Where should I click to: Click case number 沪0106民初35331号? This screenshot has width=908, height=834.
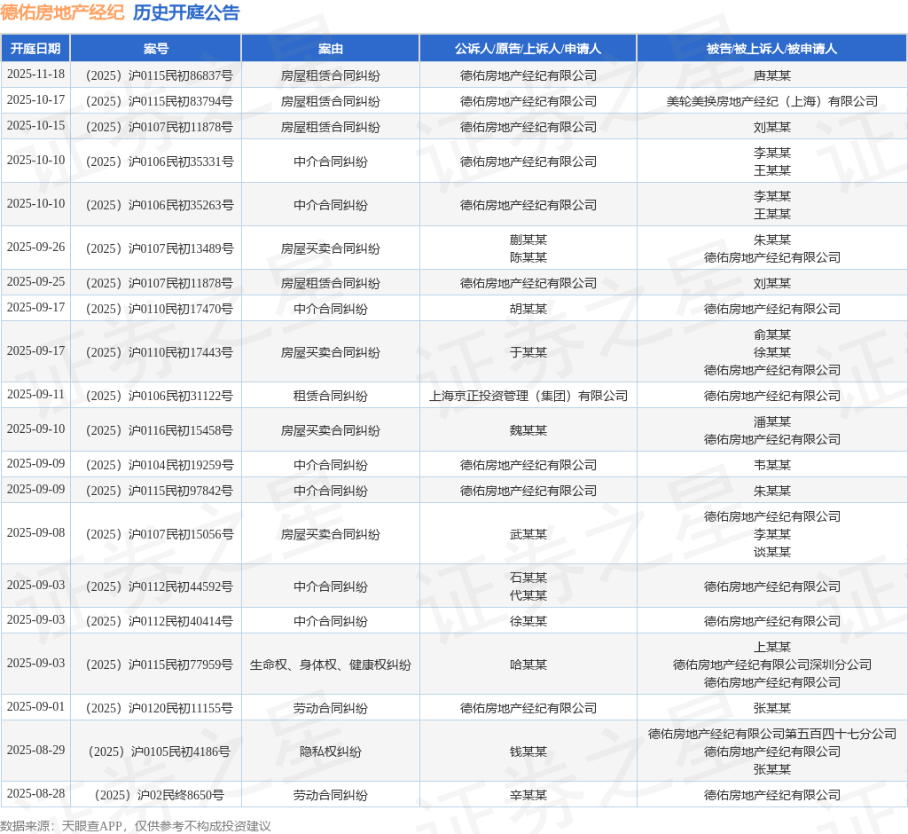pyautogui.click(x=160, y=161)
